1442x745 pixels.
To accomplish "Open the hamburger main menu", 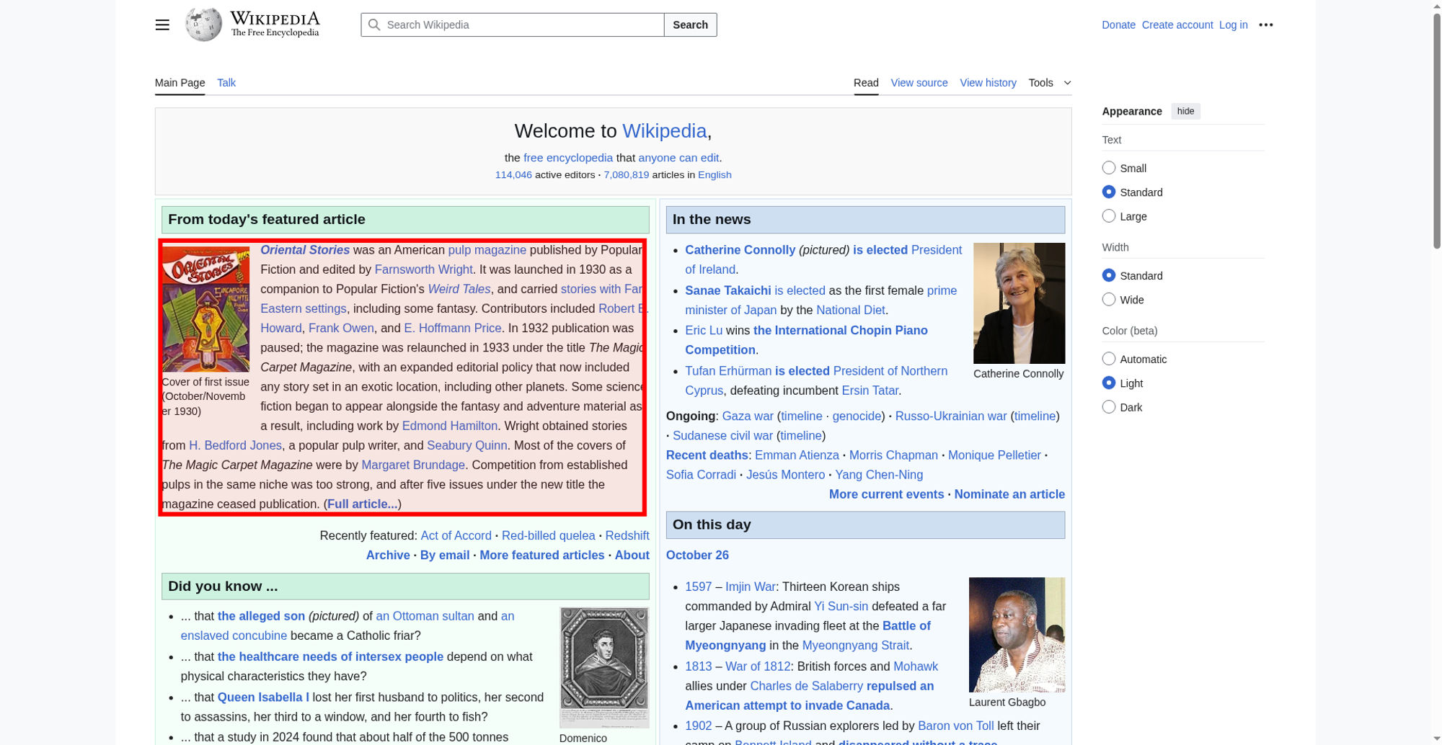I will (162, 24).
